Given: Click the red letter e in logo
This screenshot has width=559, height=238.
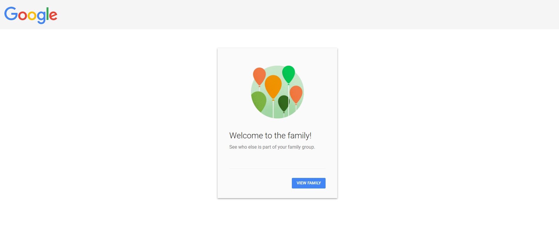Looking at the screenshot, I should 53,16.
